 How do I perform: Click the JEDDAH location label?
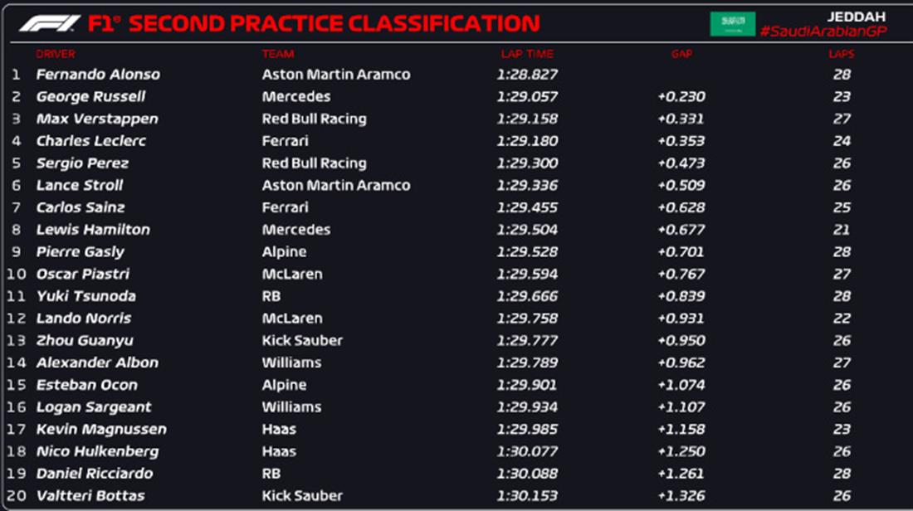coord(856,16)
